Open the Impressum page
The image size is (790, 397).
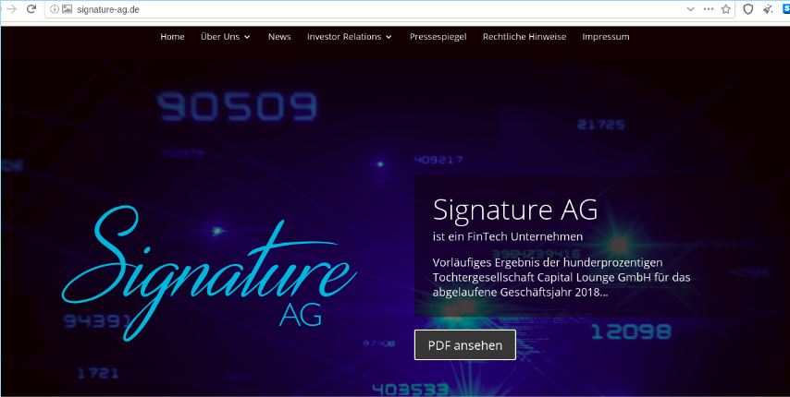point(606,37)
